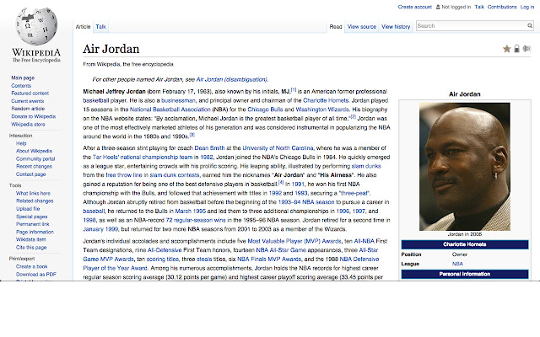Open 1993–94 NBA season link
Screen dimensions: 540x337
[306, 202]
